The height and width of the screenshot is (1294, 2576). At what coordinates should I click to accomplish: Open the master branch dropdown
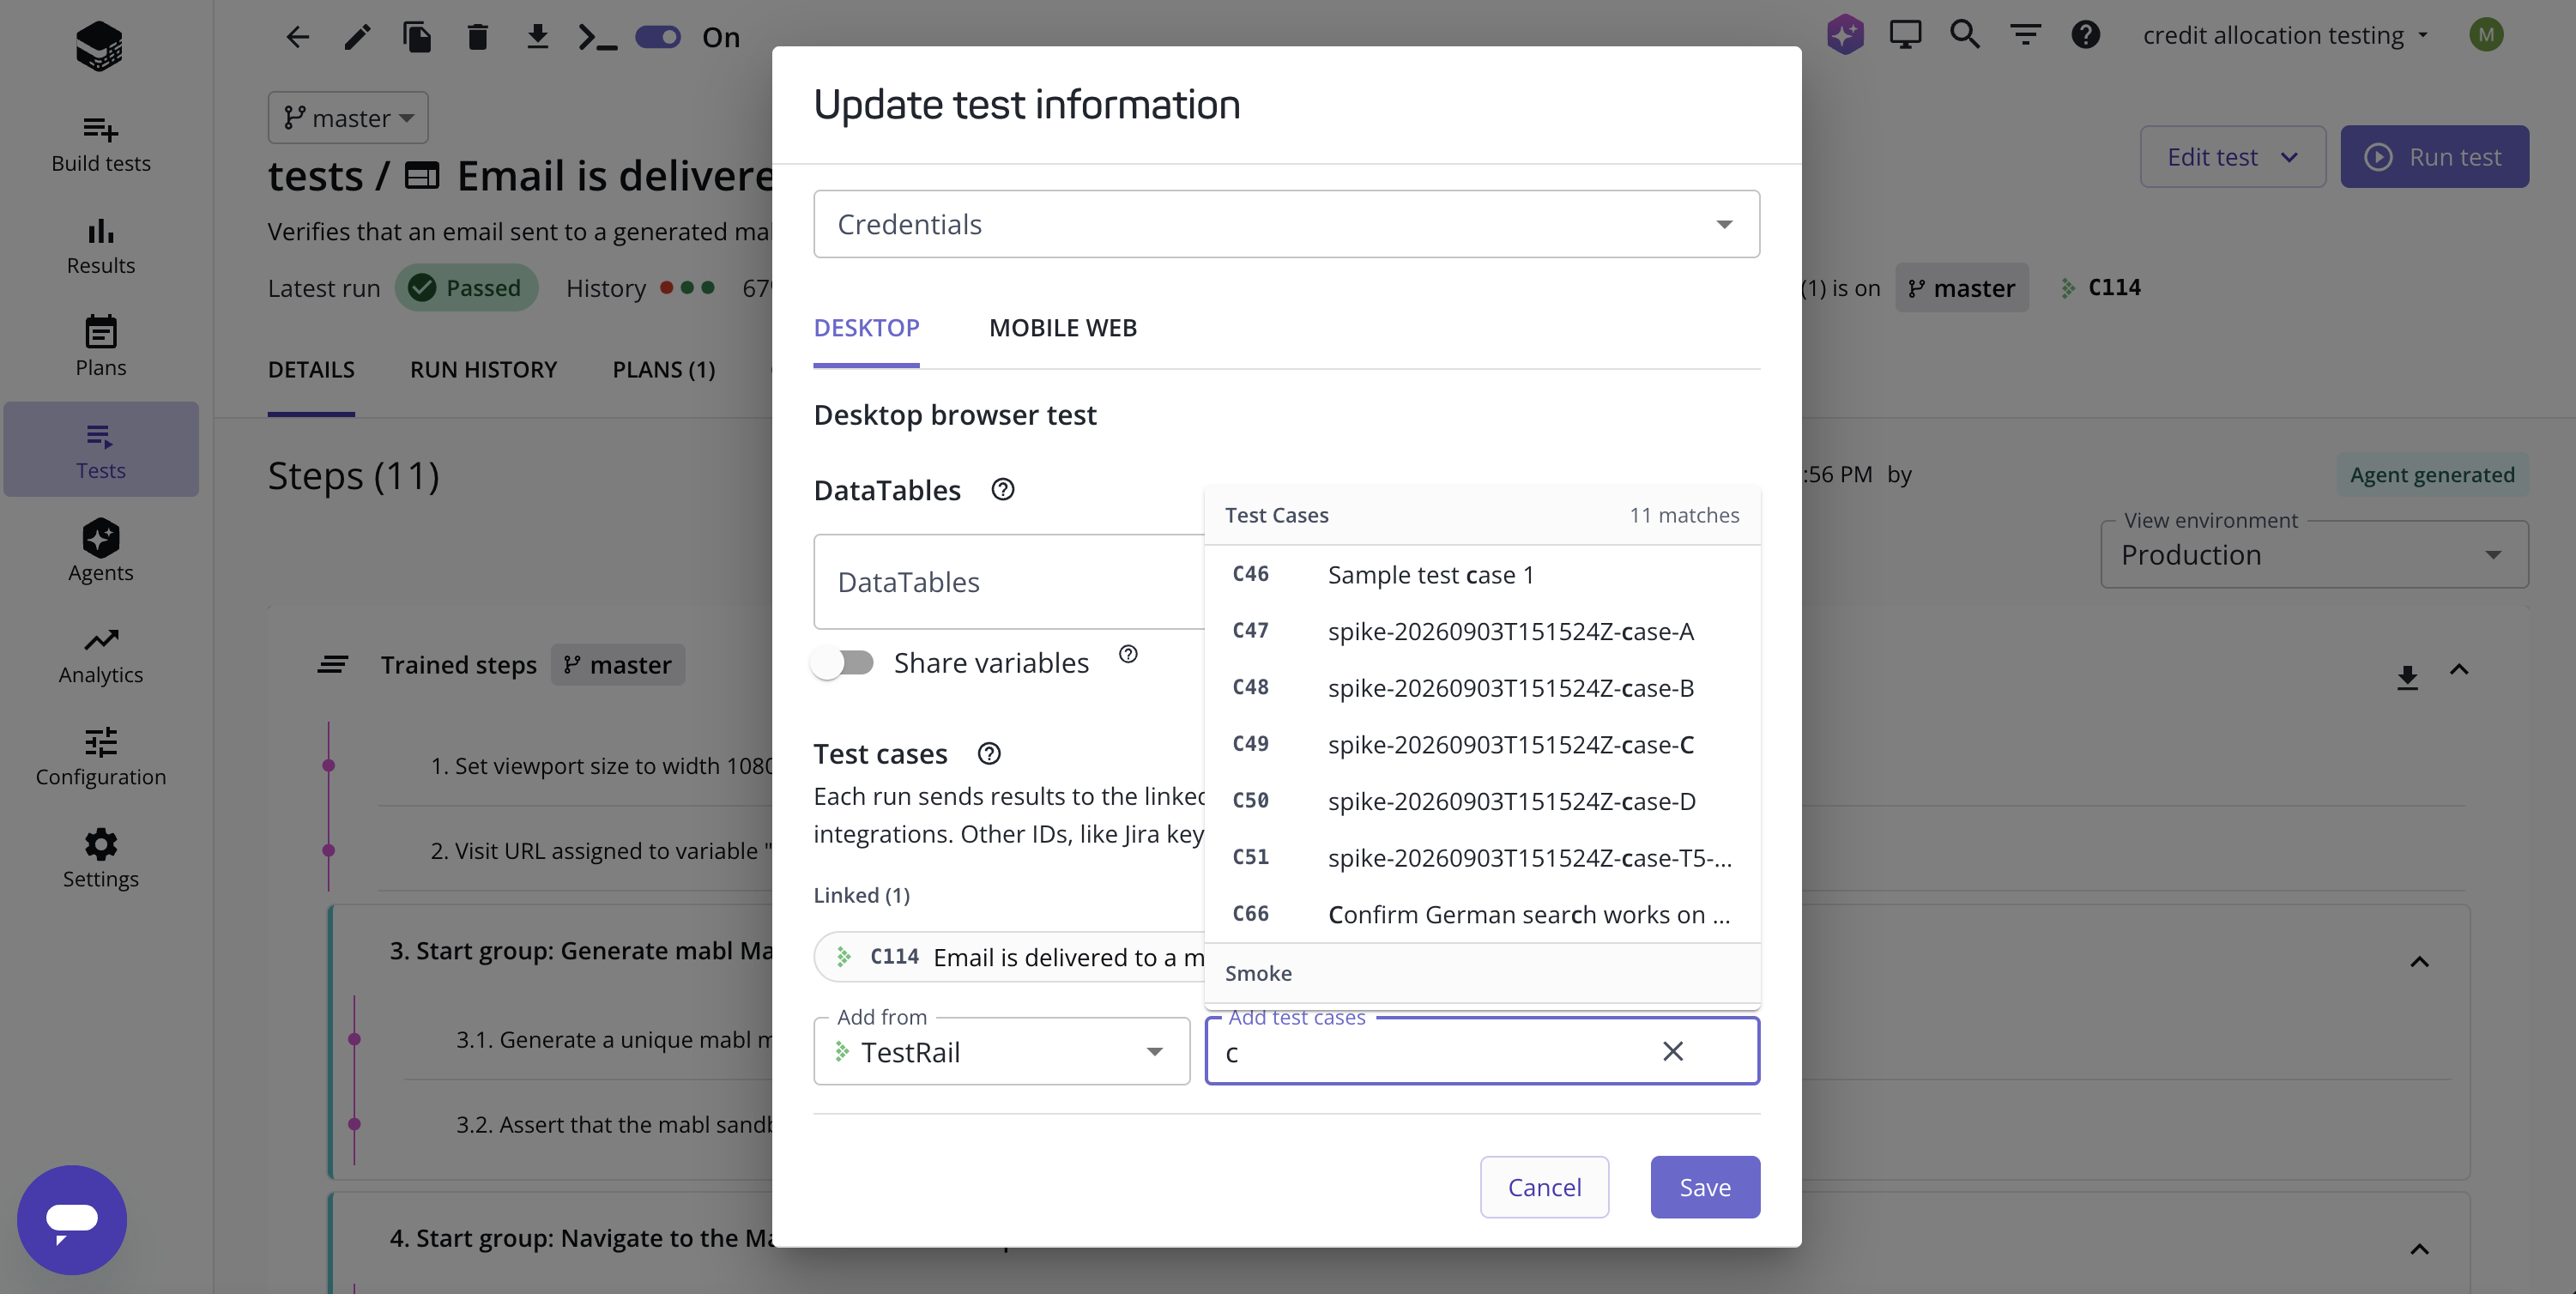click(x=348, y=117)
